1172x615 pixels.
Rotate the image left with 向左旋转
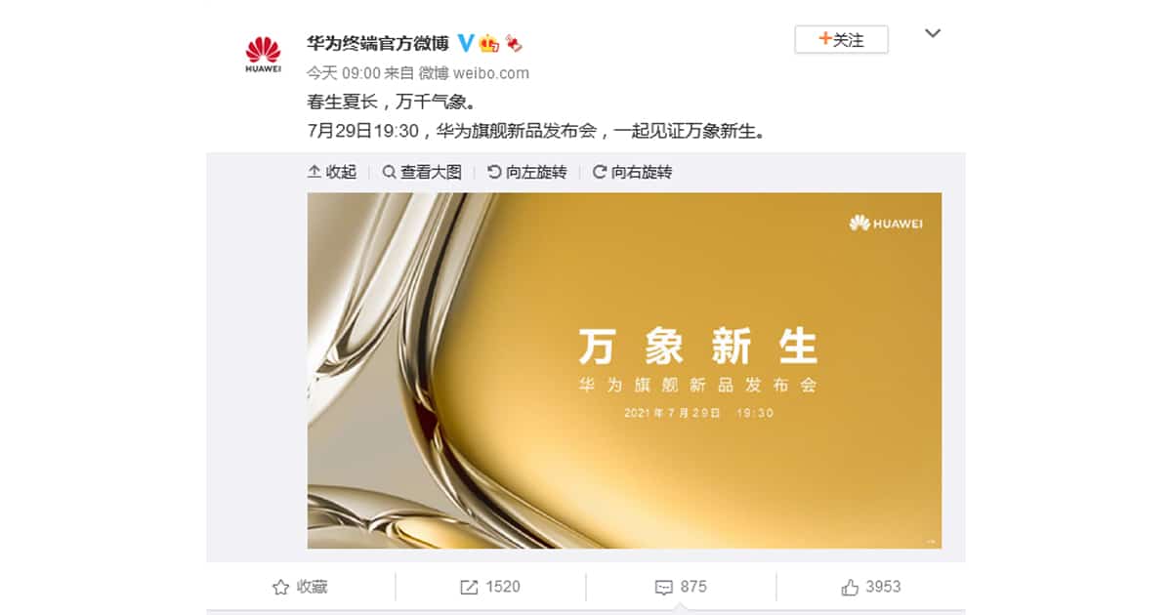tap(526, 172)
